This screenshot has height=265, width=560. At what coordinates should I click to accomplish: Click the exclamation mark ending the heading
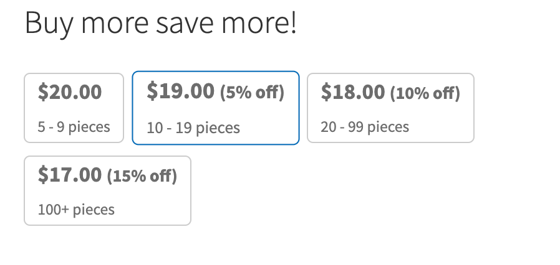pyautogui.click(x=292, y=24)
